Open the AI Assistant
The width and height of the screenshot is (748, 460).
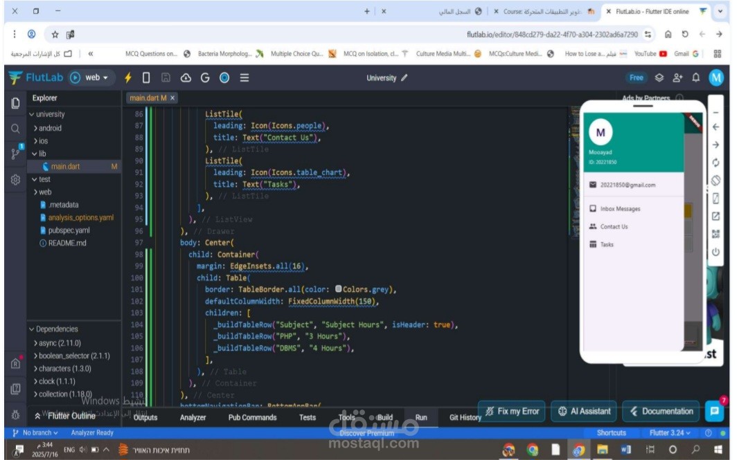584,412
